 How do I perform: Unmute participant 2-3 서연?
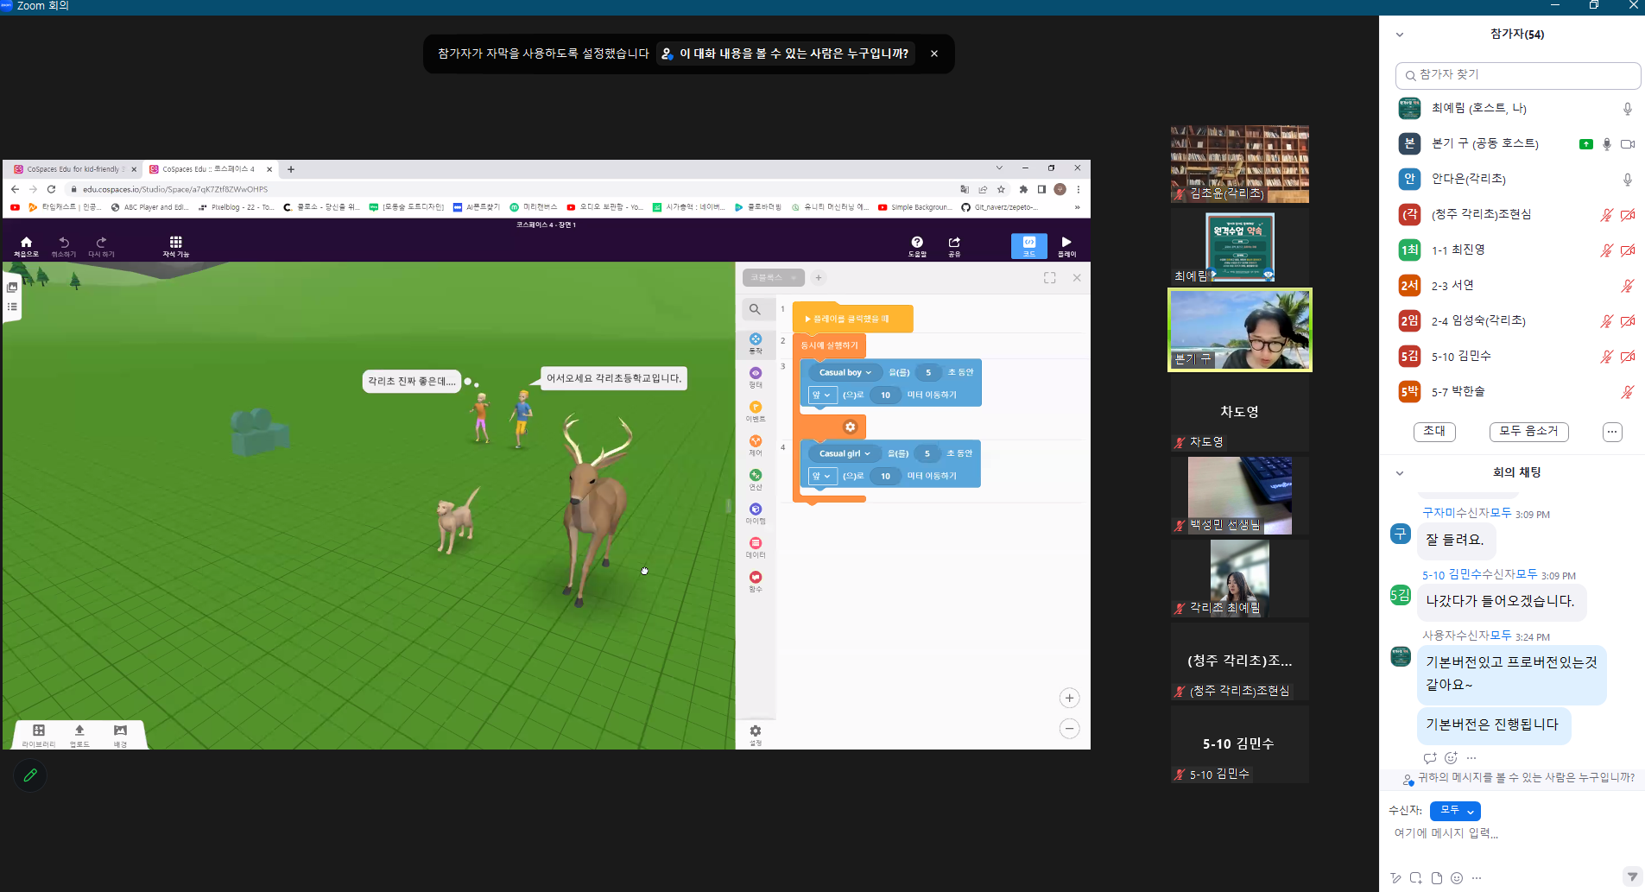coord(1627,286)
